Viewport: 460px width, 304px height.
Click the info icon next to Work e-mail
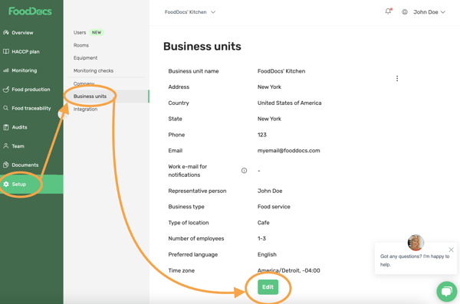point(244,171)
